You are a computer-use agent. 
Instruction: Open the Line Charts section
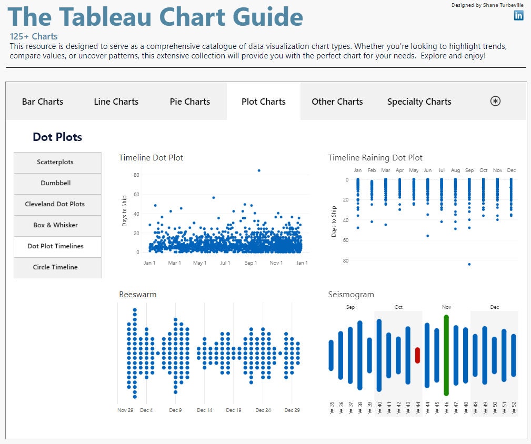(x=116, y=101)
